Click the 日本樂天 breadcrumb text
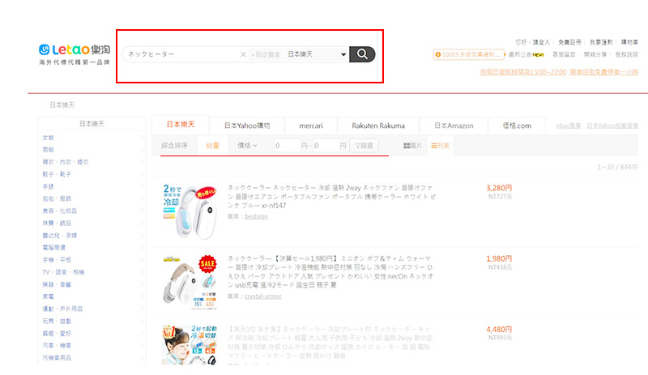The width and height of the screenshot is (648, 375). [x=62, y=105]
